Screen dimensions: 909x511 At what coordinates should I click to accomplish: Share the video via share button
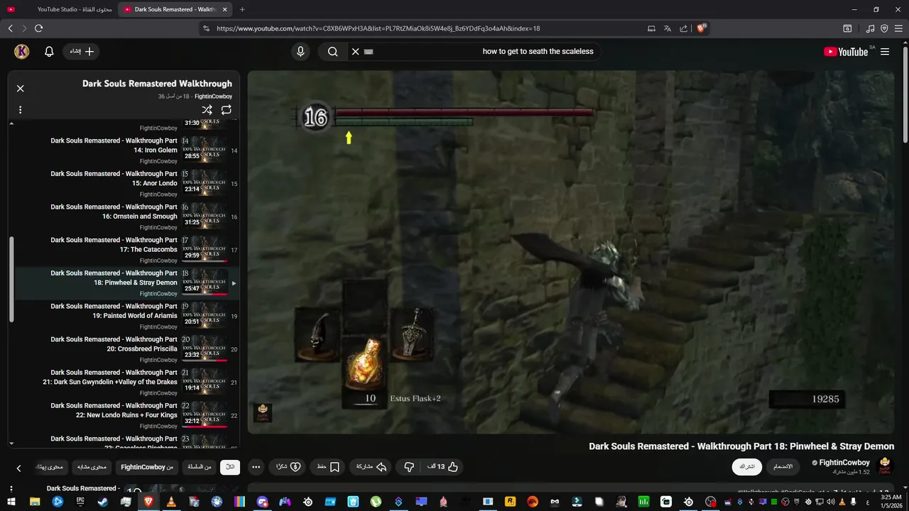[371, 467]
